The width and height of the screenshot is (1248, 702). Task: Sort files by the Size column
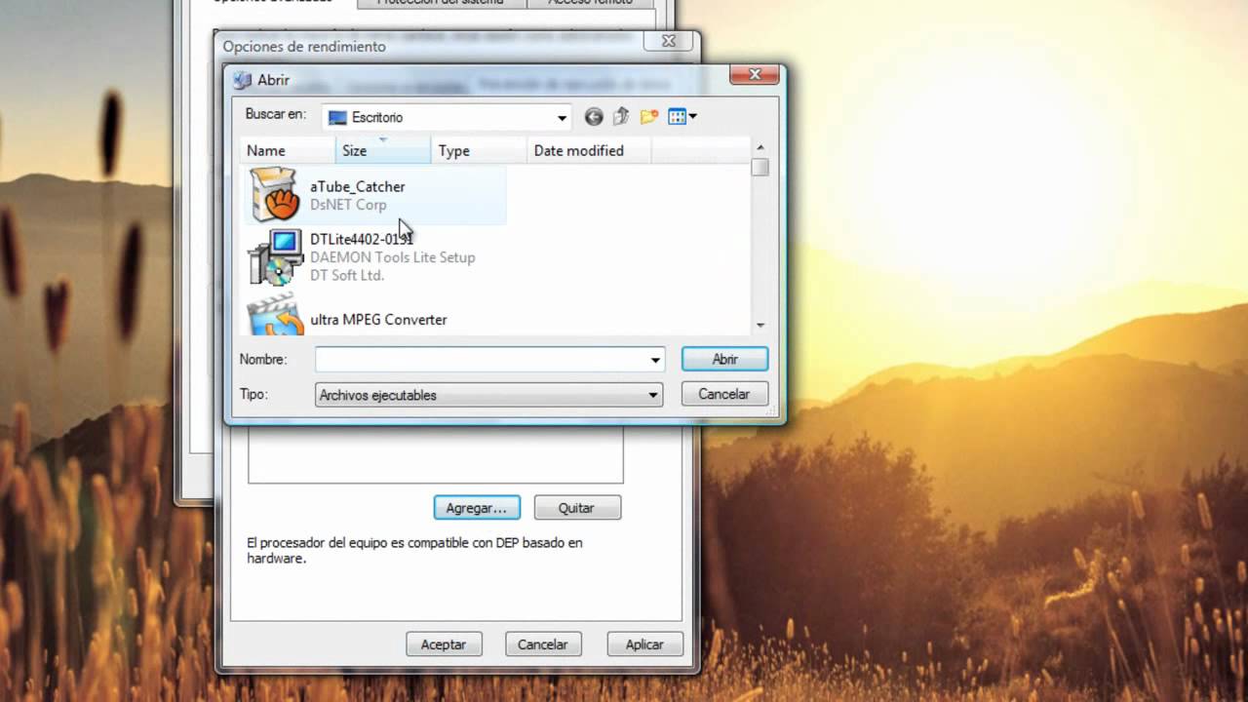tap(383, 150)
